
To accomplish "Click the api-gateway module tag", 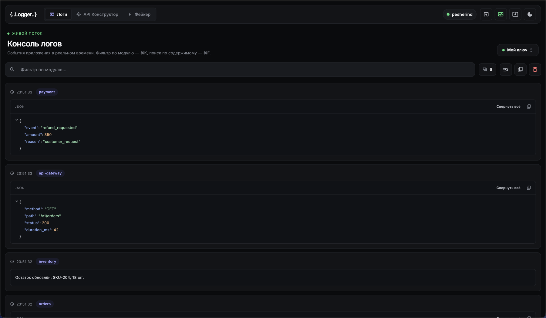I will click(x=50, y=173).
